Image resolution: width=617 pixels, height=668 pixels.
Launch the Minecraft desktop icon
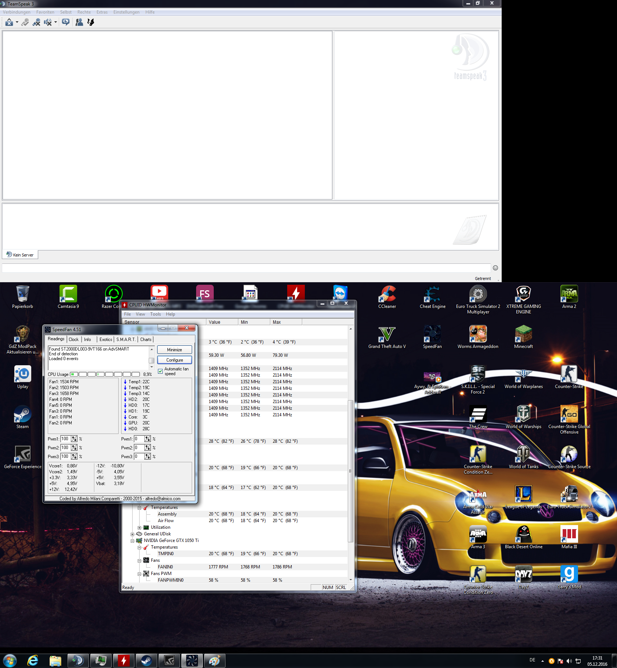point(523,337)
